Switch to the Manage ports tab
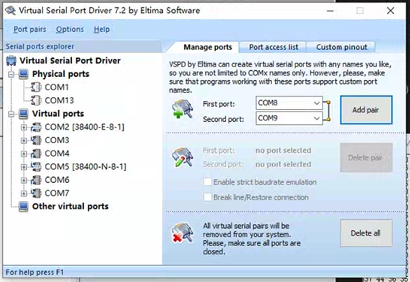Viewport: 410px width, 282px height. tap(208, 47)
